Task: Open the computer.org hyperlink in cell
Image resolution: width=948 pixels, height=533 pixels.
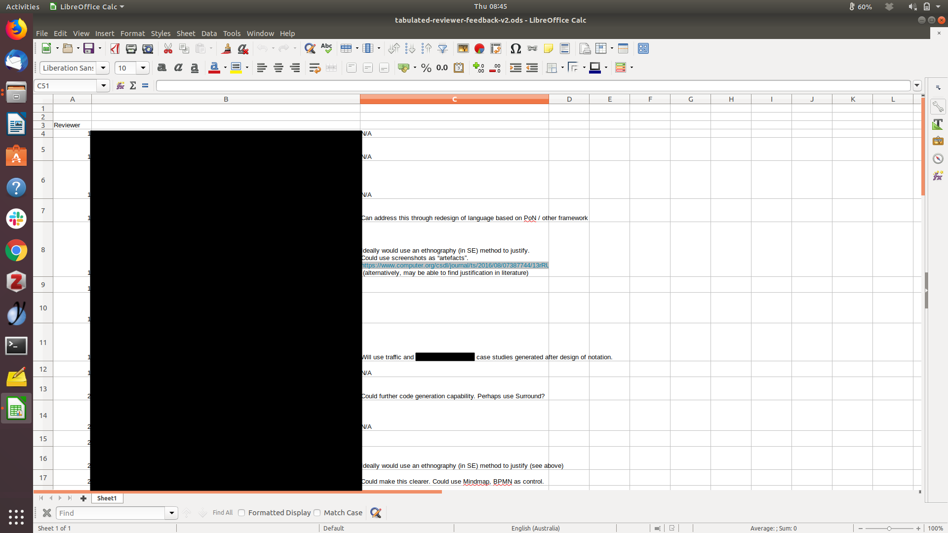Action: 454,265
